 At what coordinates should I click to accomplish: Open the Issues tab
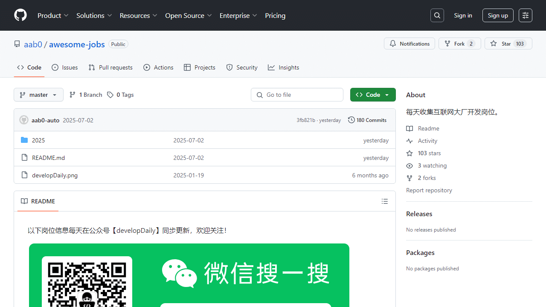tap(65, 67)
